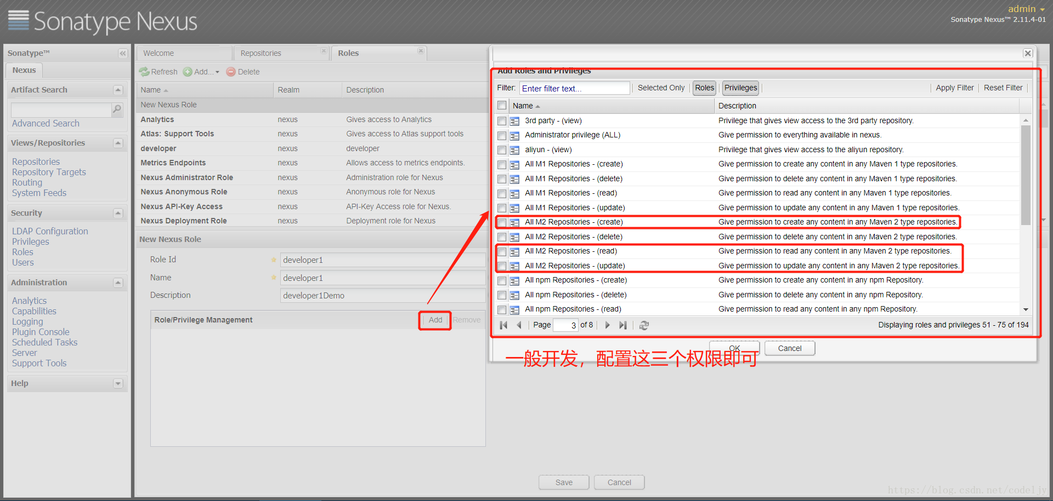Viewport: 1053px width, 501px height.
Task: Open the admin user dropdown
Action: pos(1026,9)
